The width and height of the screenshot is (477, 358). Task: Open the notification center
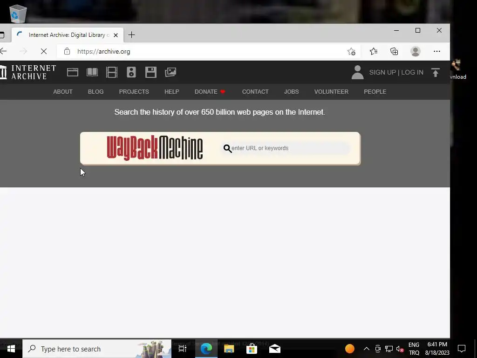coord(462,349)
